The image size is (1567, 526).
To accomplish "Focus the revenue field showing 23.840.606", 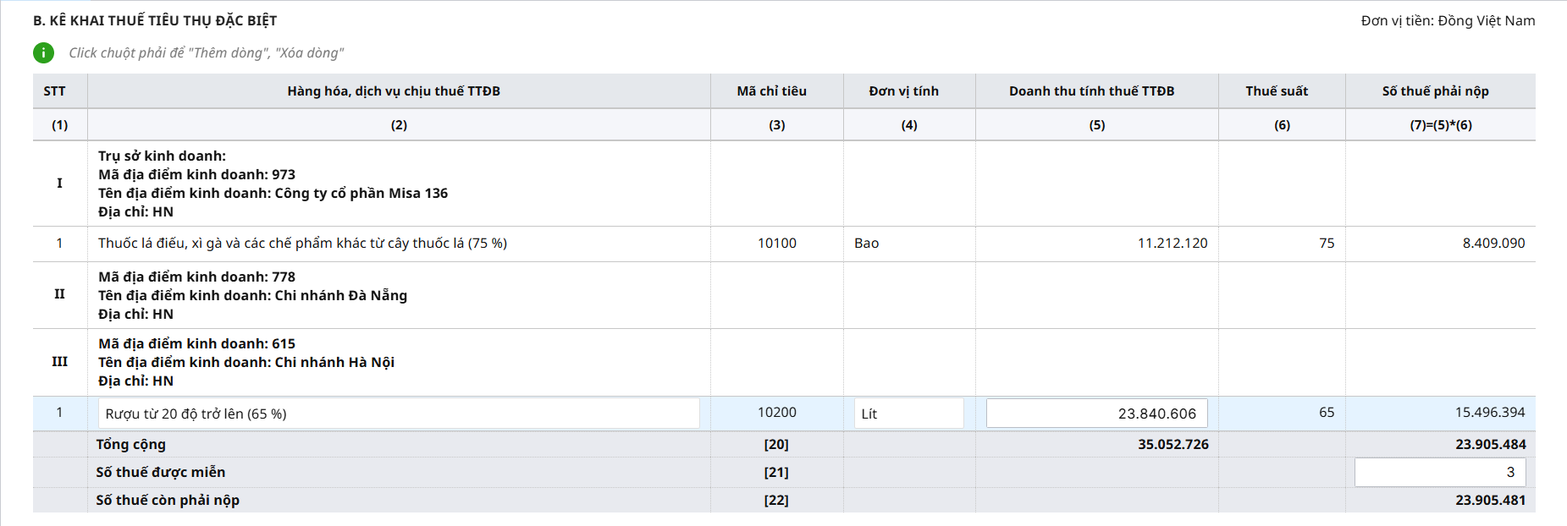I will (x=1096, y=414).
